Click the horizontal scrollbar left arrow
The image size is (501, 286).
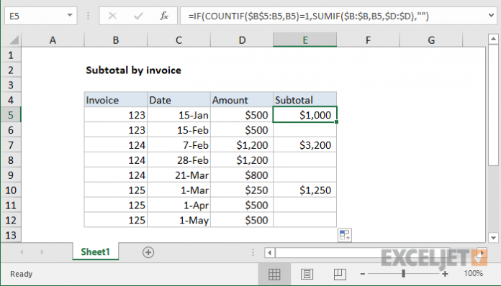[x=269, y=253]
